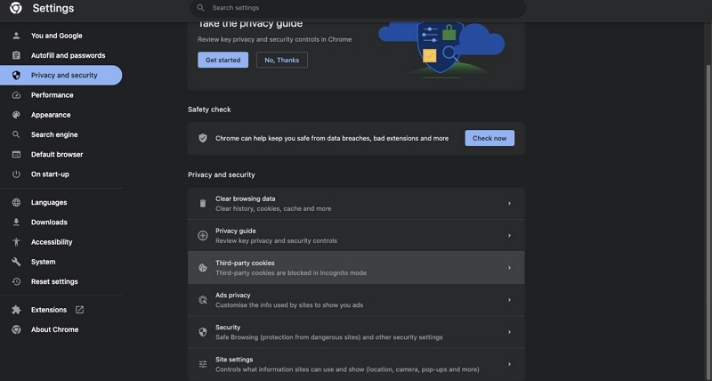Viewport: 712px width, 381px height.
Task: Click the privacy guide shield illustration
Action: click(441, 48)
